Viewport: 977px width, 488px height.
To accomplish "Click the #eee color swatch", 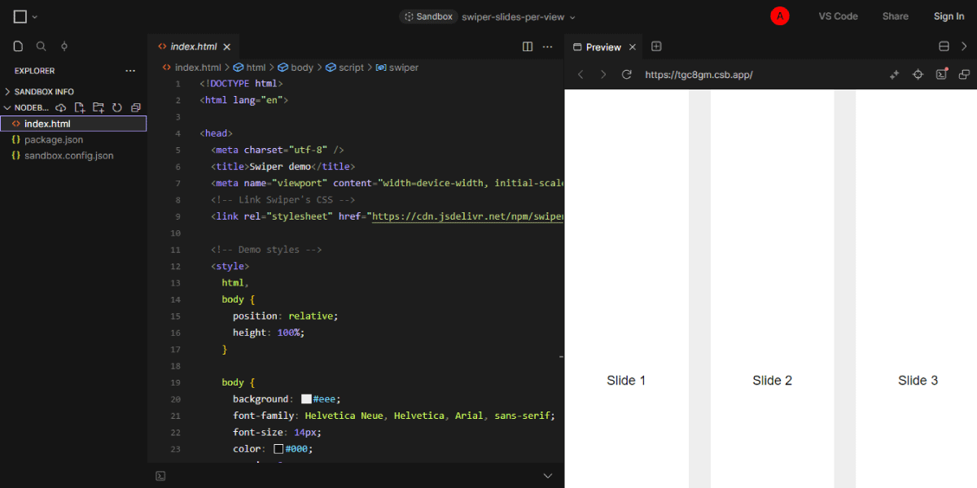I will coord(306,399).
